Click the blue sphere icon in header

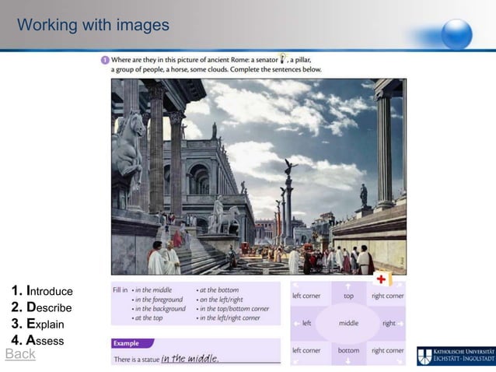coord(456,33)
